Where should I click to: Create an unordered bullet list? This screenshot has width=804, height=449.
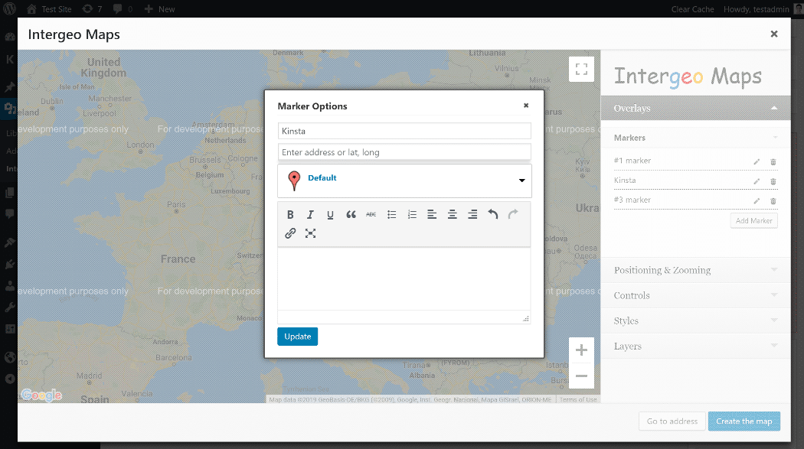[391, 214]
